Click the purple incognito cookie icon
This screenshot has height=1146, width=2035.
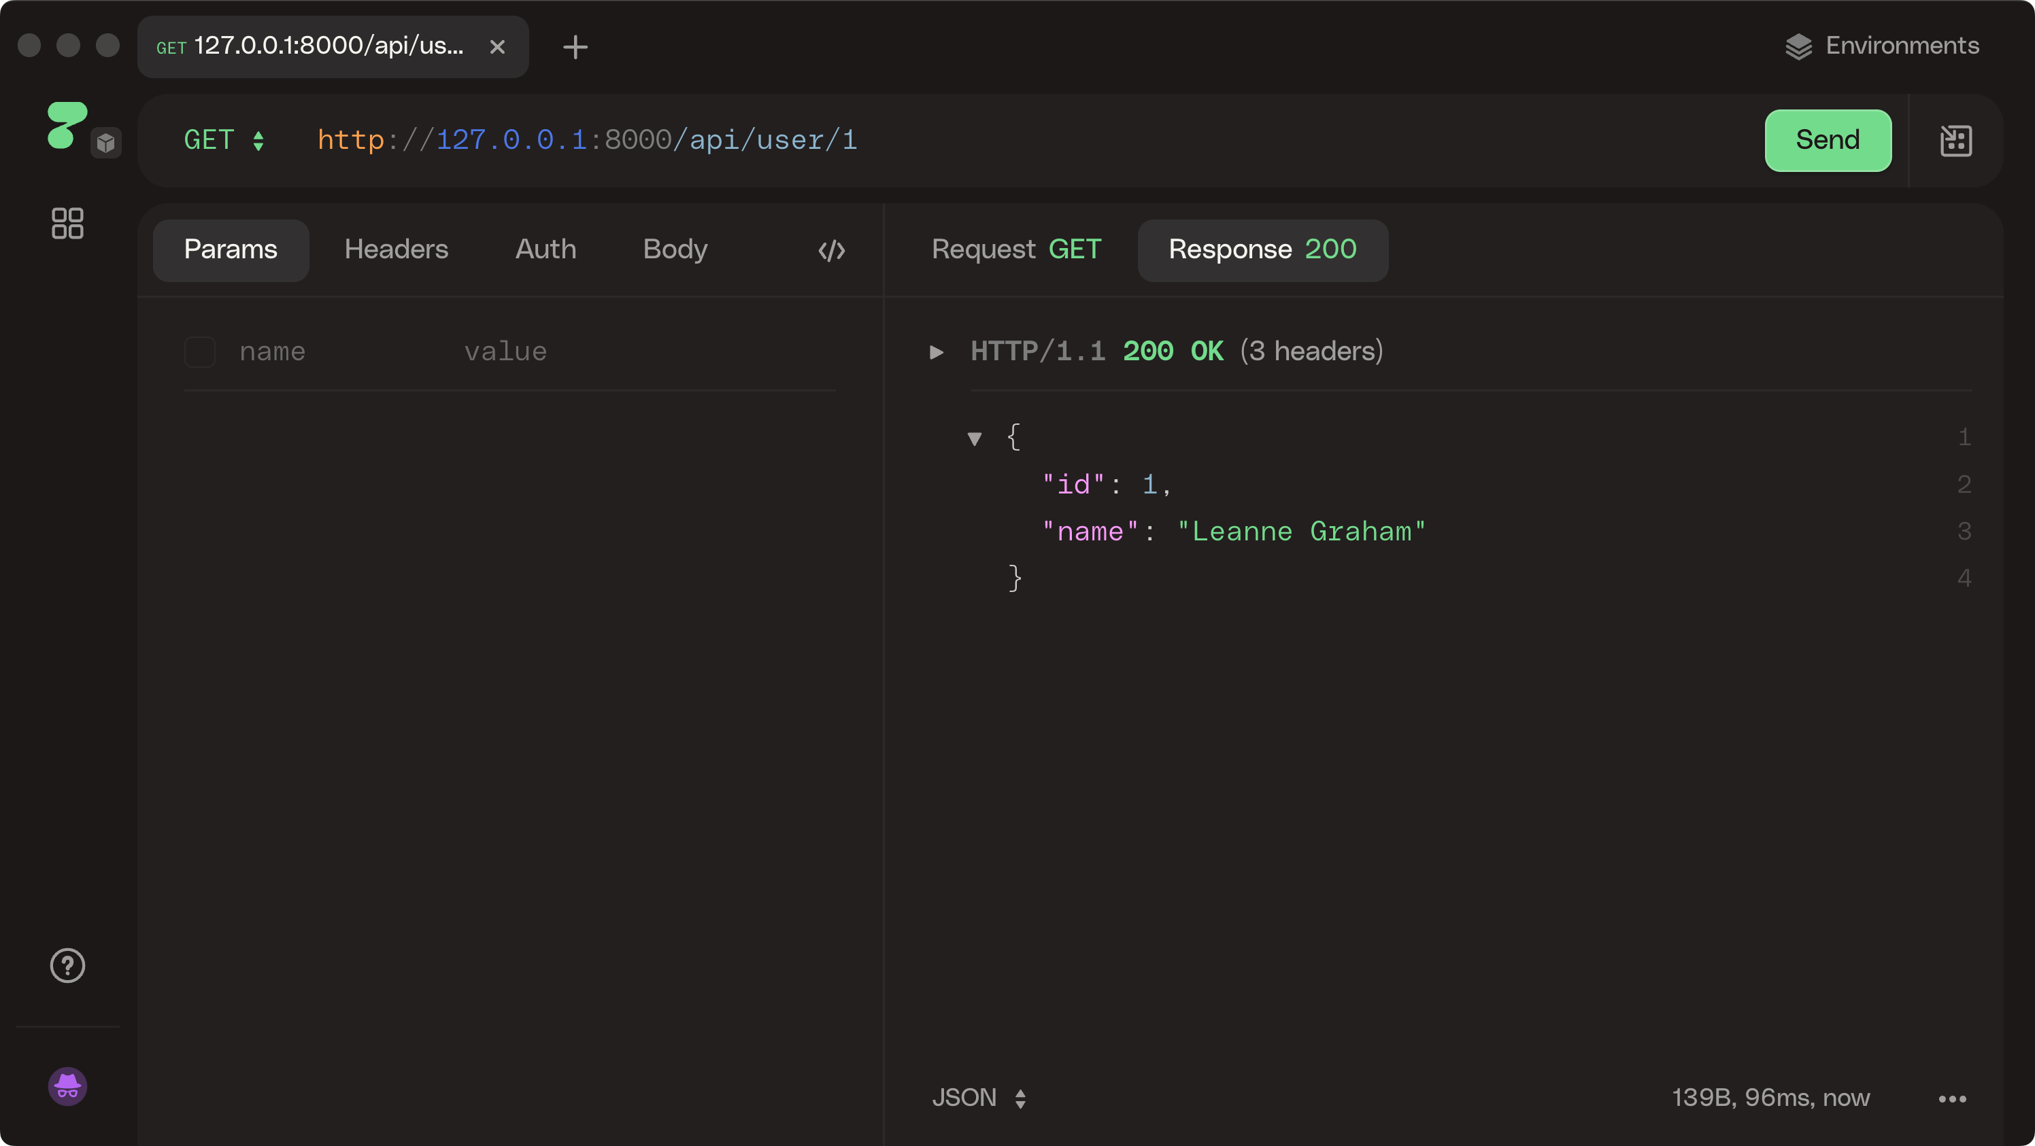[x=67, y=1087]
